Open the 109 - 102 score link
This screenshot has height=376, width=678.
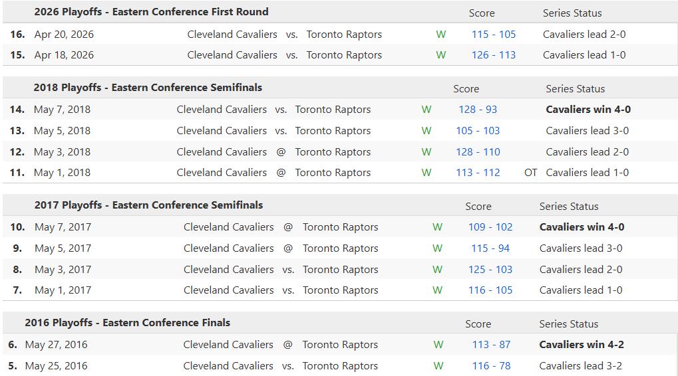(x=490, y=227)
